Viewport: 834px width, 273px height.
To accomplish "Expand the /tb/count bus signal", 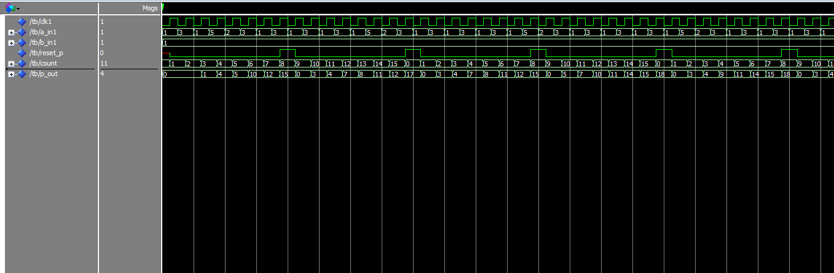I will tap(11, 64).
